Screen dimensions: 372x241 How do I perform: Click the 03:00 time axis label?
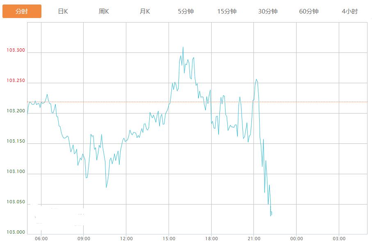[339, 238]
